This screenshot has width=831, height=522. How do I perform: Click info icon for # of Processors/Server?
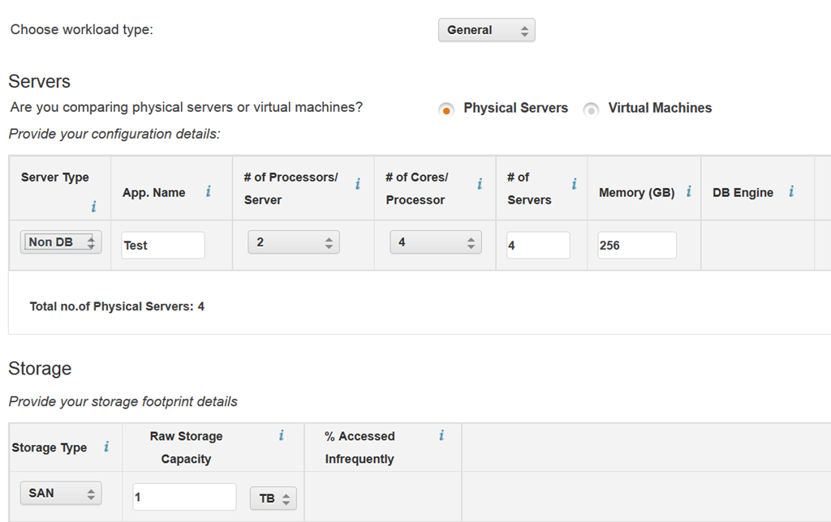(358, 185)
